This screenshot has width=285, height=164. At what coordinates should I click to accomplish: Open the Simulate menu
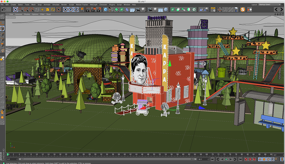pos(56,5)
